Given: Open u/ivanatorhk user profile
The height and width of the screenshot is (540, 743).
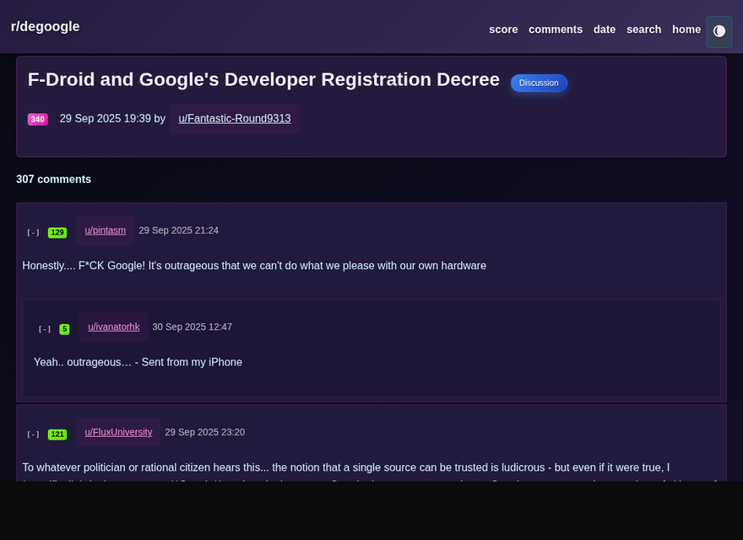Looking at the screenshot, I should [x=114, y=327].
